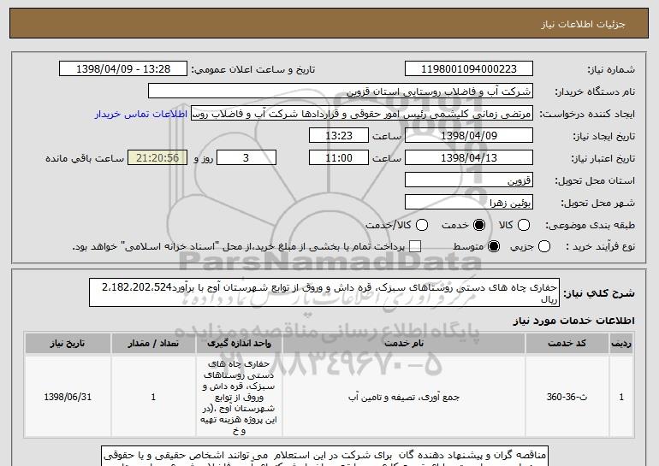The width and height of the screenshot is (659, 466).
Task: Click the تاریخ نیاز column header
Action: (68, 344)
